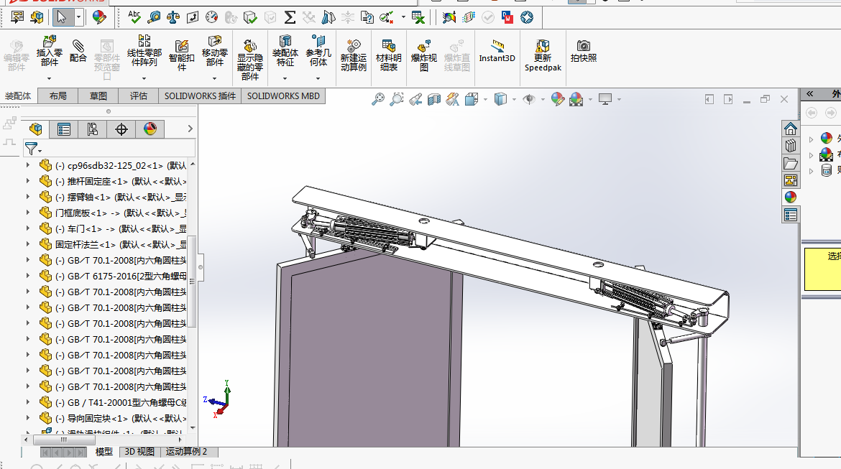The width and height of the screenshot is (841, 469).
Task: Open the Equations sigma tool
Action: pos(290,17)
